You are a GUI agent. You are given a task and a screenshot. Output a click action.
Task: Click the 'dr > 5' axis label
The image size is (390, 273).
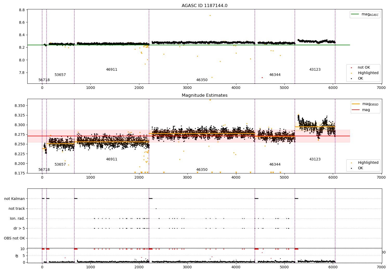pyautogui.click(x=19, y=229)
